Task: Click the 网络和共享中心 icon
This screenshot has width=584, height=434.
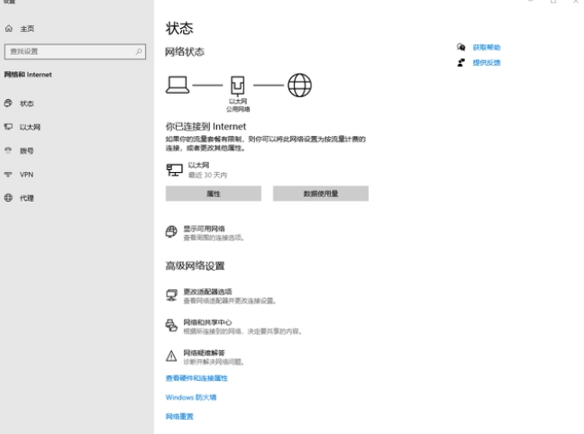Action: pos(171,325)
